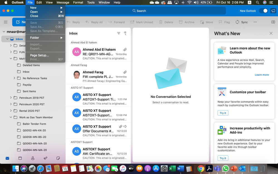Open the Mail view icon in bottom bar

click(7, 158)
